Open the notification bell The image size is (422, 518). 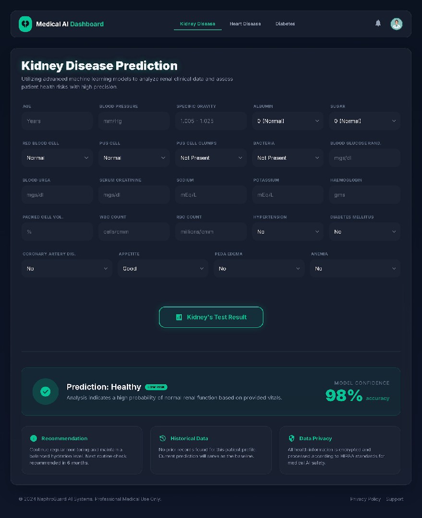(x=378, y=23)
